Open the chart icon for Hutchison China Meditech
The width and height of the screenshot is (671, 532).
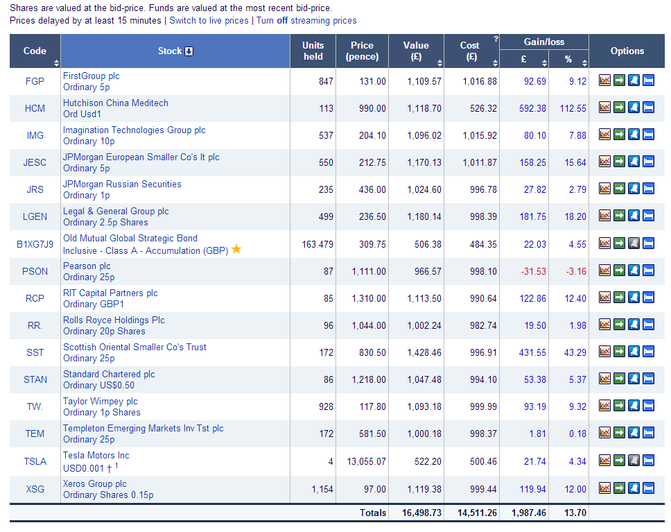tap(604, 107)
